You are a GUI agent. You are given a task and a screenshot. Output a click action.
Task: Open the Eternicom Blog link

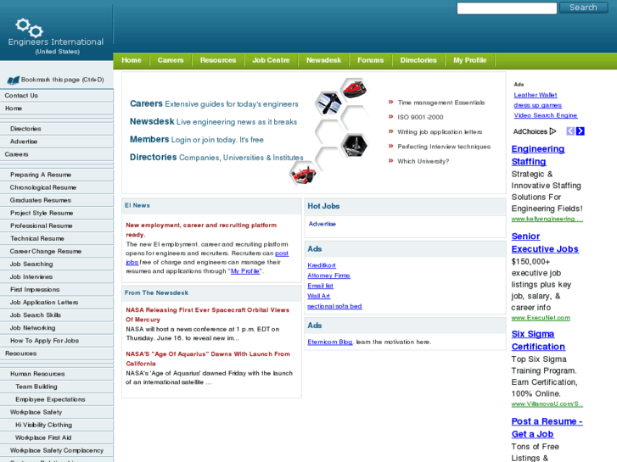click(x=330, y=342)
